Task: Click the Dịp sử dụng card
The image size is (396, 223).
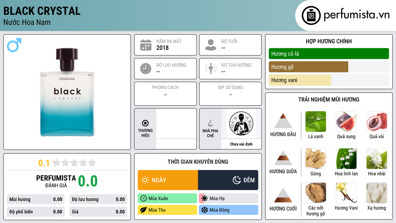Action: point(230,94)
